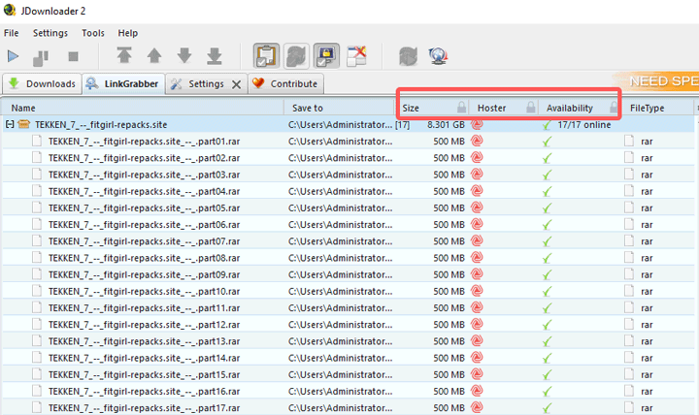Click rar filetype icon in part08.rar row
This screenshot has width=699, height=415.
click(629, 257)
